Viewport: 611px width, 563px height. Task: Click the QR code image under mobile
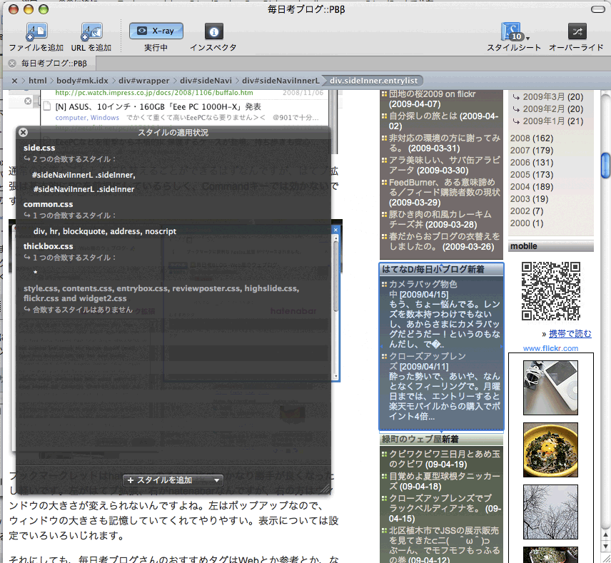coord(550,291)
